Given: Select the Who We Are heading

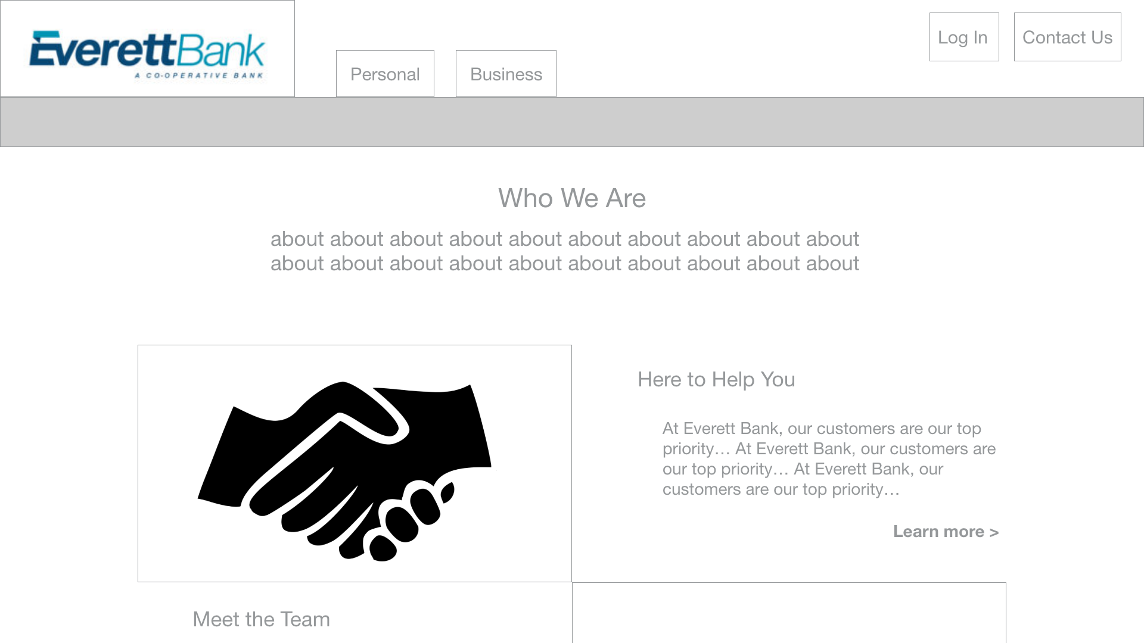Looking at the screenshot, I should [572, 198].
